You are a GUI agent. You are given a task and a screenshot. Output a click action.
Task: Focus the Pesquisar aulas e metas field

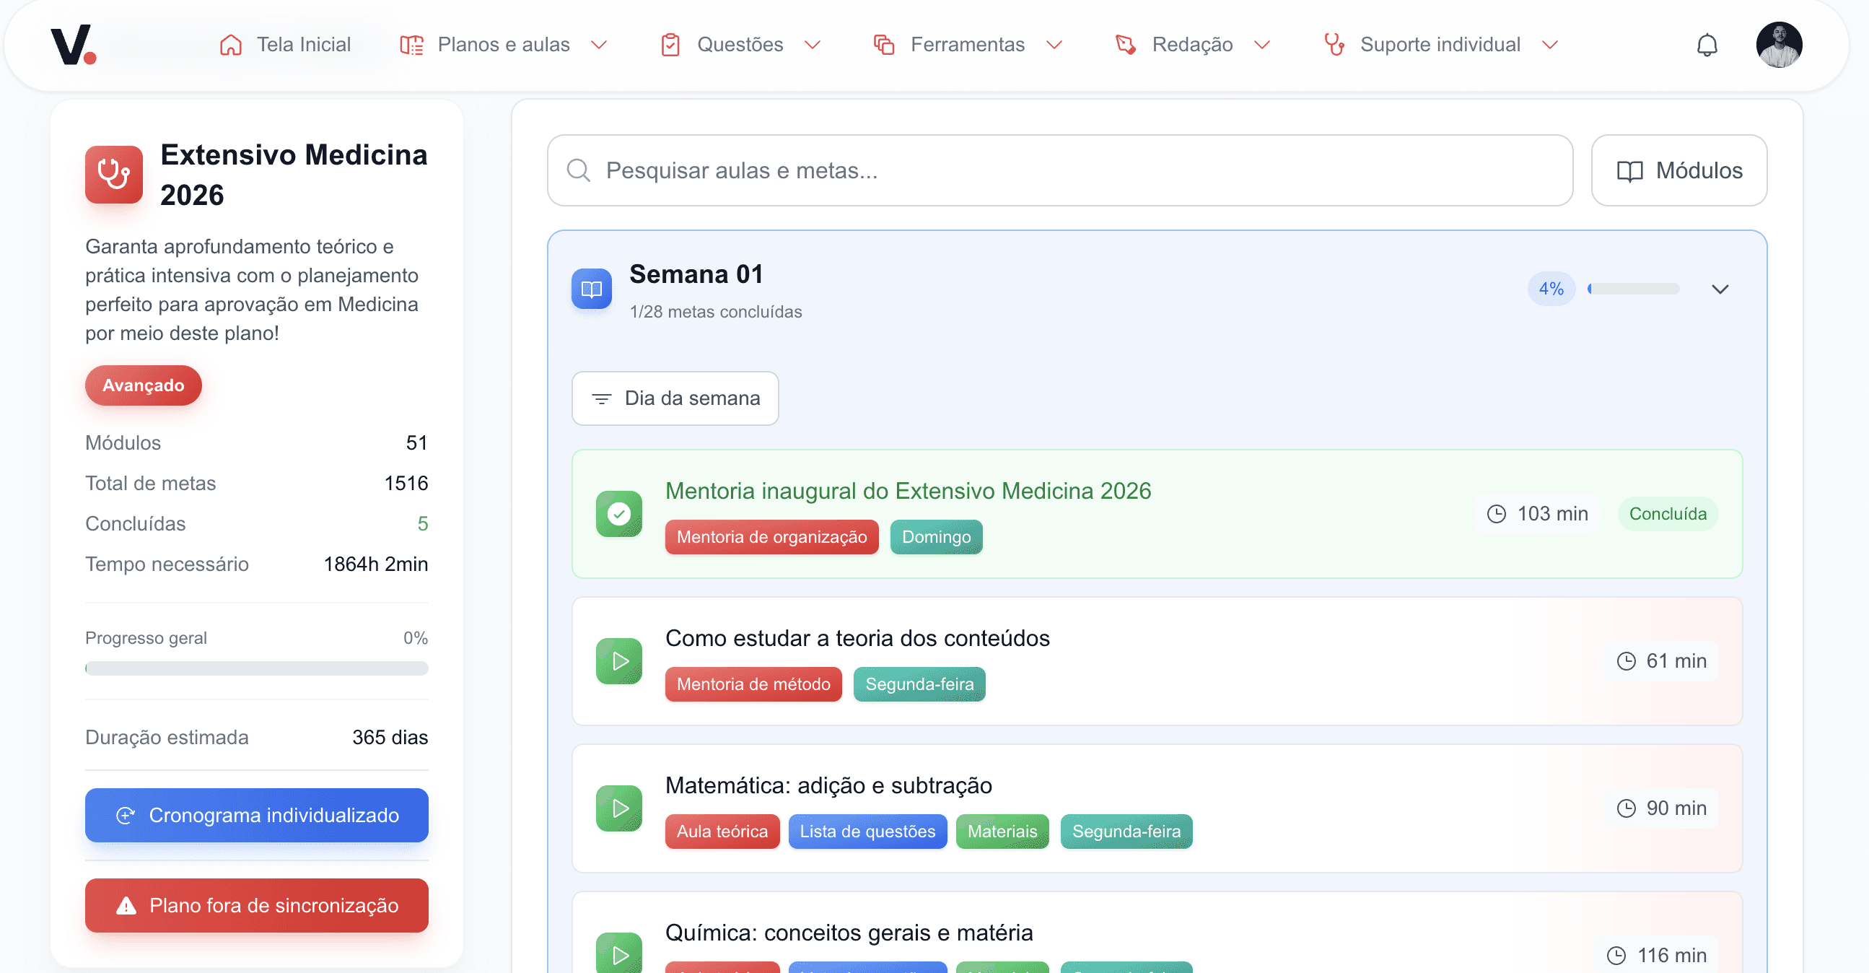1074,170
